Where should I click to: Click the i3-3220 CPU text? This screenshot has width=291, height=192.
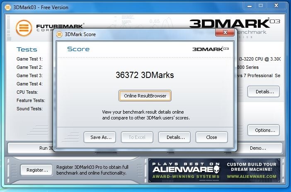[x=259, y=59]
